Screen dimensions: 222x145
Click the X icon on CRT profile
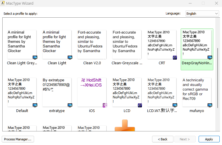(x=175, y=58)
